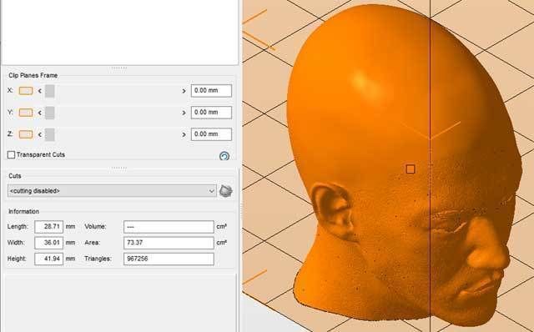Click the splitter grip above Cuts section
The height and width of the screenshot is (332, 534).
(x=119, y=168)
